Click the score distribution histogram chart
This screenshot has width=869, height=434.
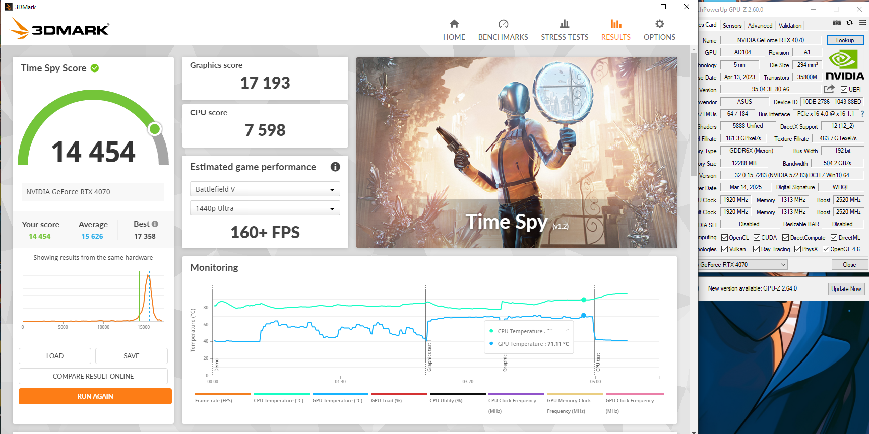(x=93, y=299)
